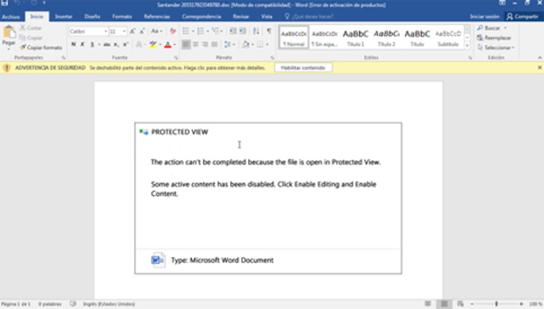Open the Calibri font name dropdown
544x309 pixels.
click(106, 31)
